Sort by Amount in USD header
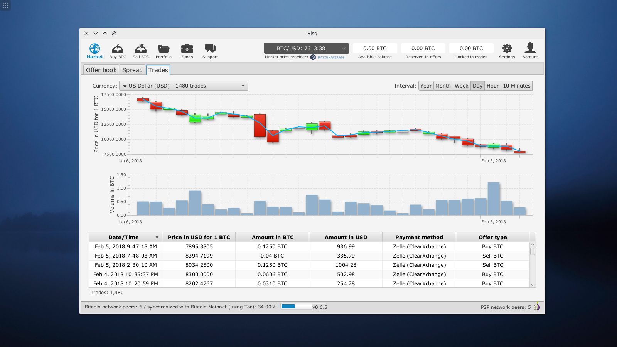 [x=346, y=237]
